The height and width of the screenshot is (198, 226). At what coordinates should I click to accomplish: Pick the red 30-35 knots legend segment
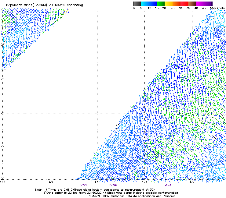point(184,4)
